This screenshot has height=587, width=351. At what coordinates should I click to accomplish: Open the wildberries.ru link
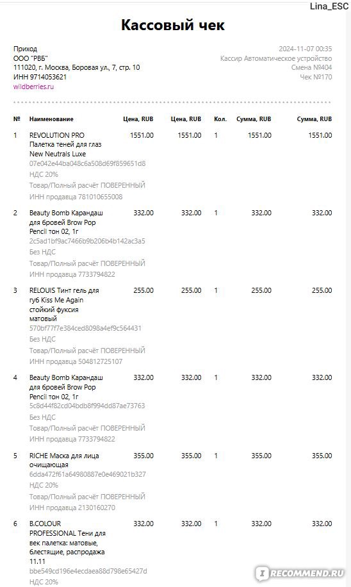33,87
